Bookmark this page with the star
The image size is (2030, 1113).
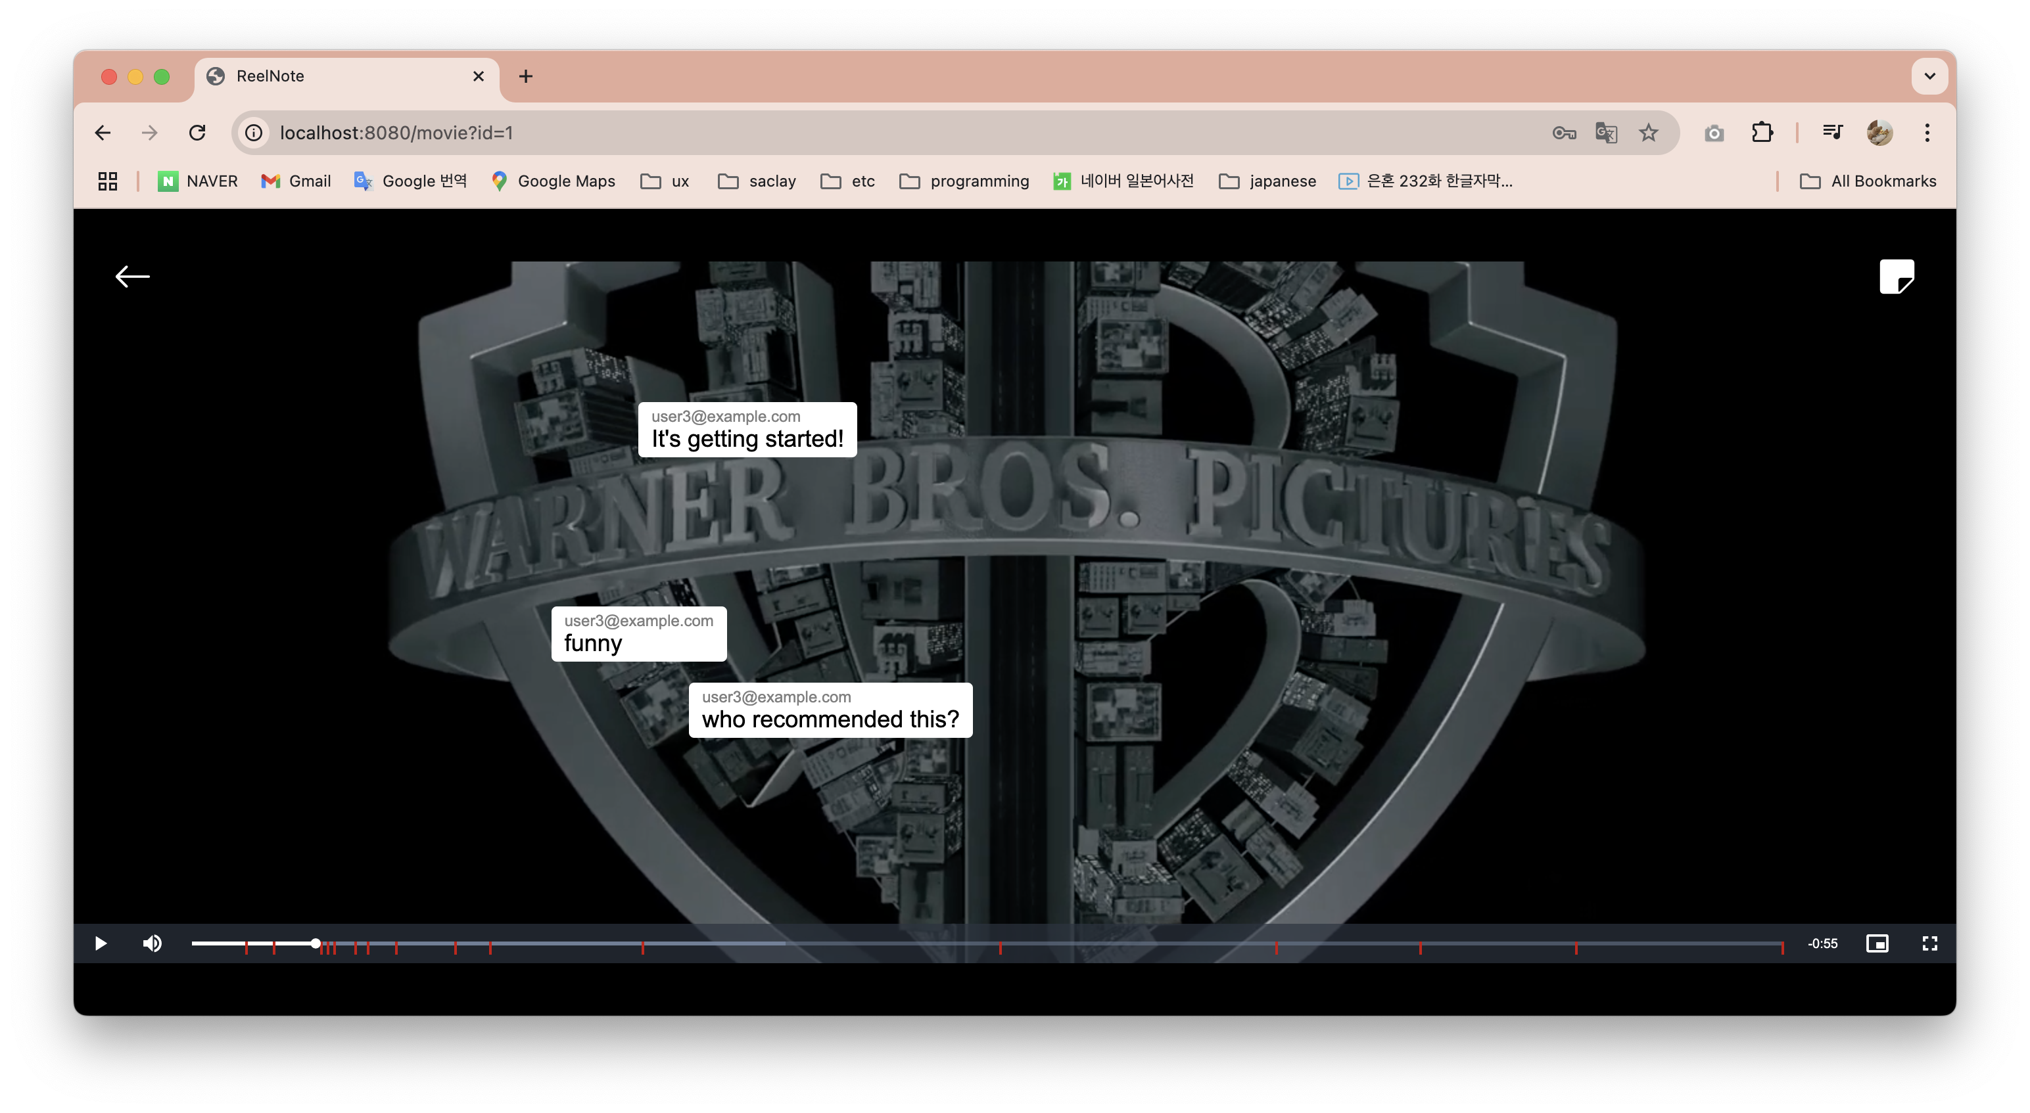click(1649, 132)
